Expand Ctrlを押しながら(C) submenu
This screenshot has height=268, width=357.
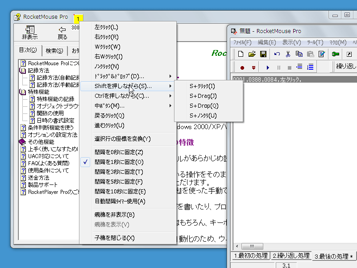[x=128, y=96]
